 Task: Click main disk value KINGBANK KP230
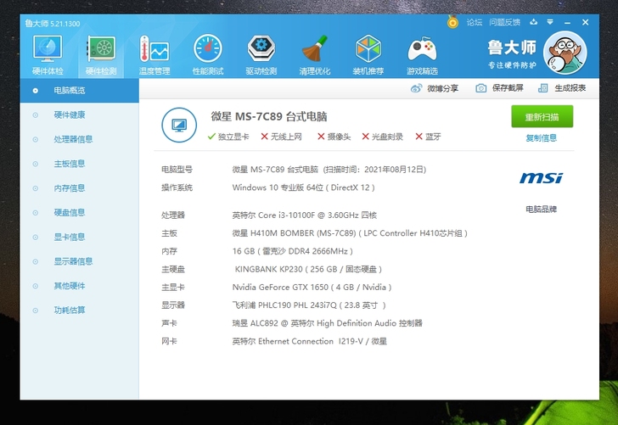tap(308, 270)
